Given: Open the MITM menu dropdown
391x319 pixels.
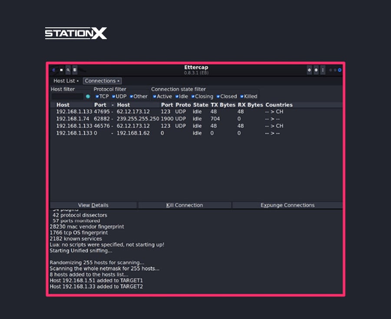Looking at the screenshot, I should (309, 70).
